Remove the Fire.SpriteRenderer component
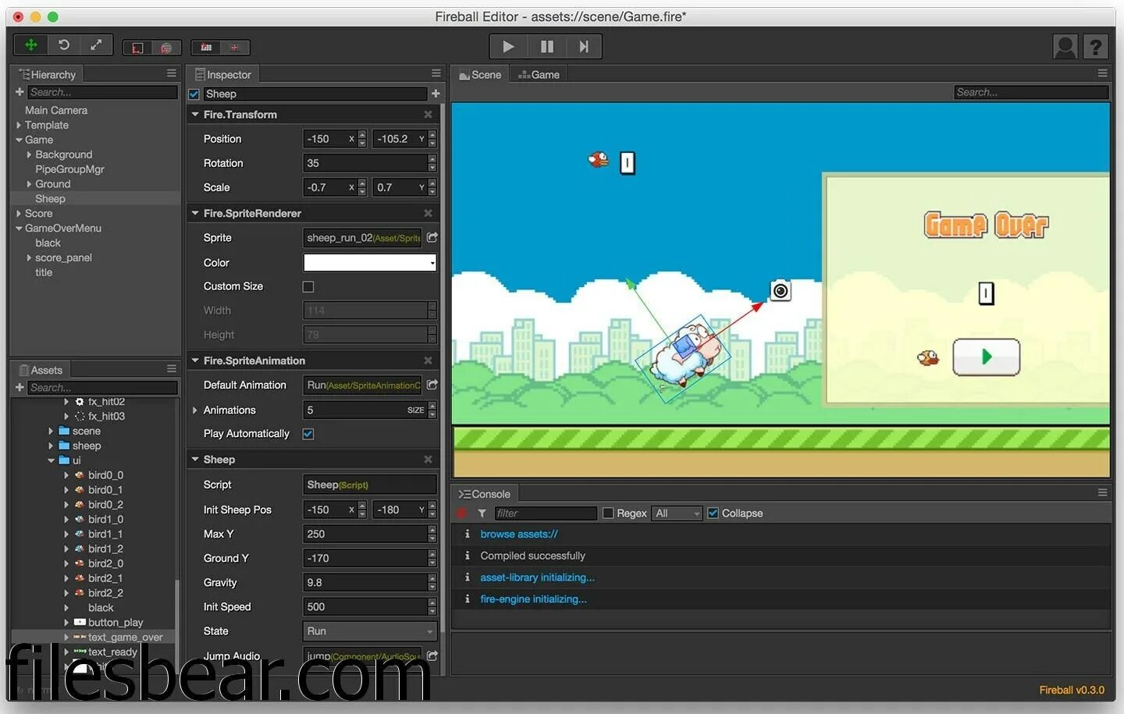Image resolution: width=1124 pixels, height=714 pixels. pos(428,213)
